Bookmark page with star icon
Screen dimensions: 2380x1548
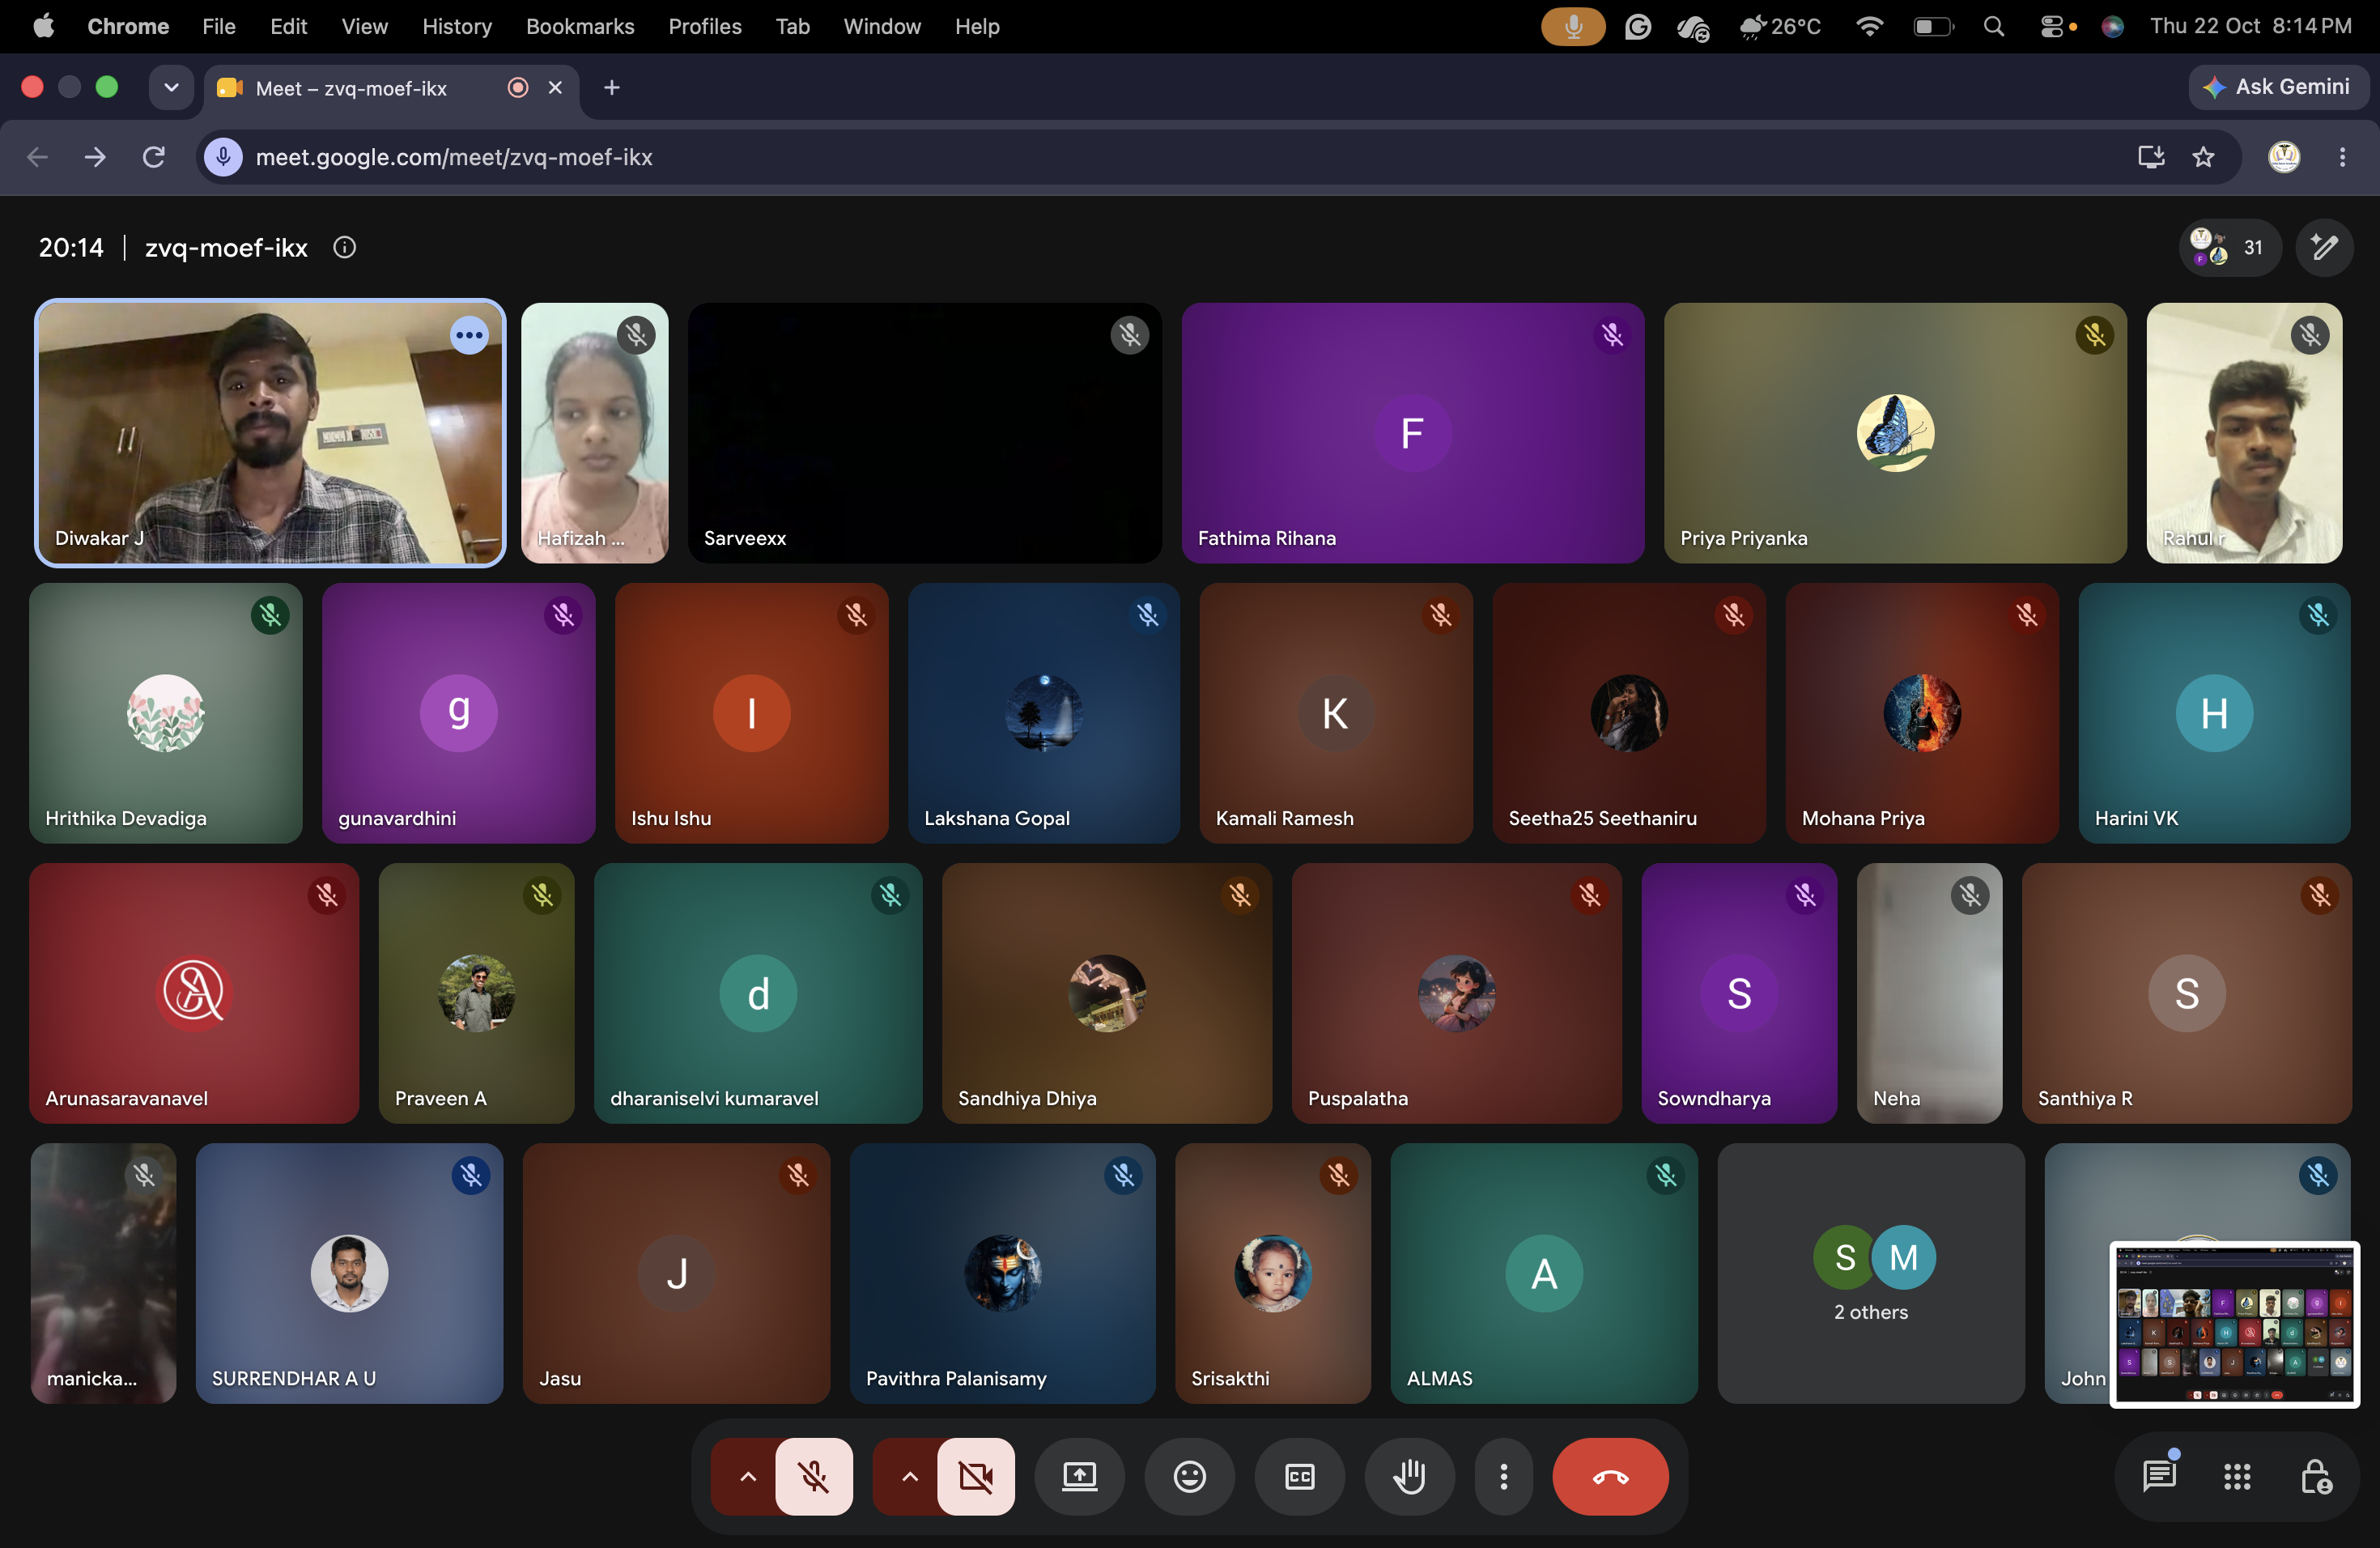click(x=2203, y=157)
